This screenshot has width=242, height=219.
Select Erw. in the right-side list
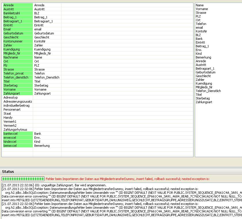coord(199,50)
